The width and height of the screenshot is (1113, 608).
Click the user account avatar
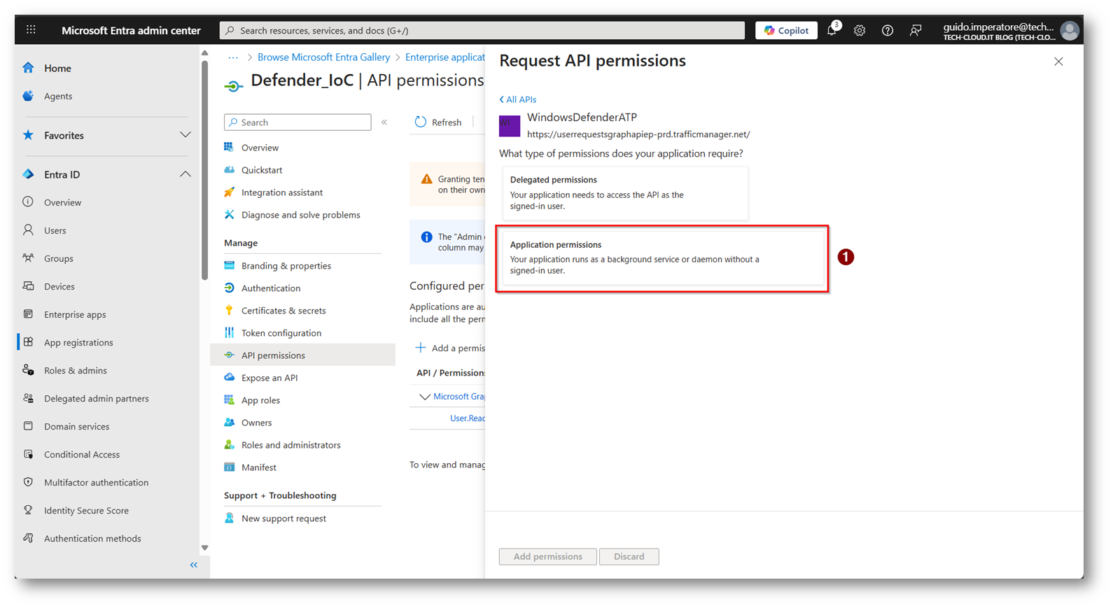click(1069, 31)
